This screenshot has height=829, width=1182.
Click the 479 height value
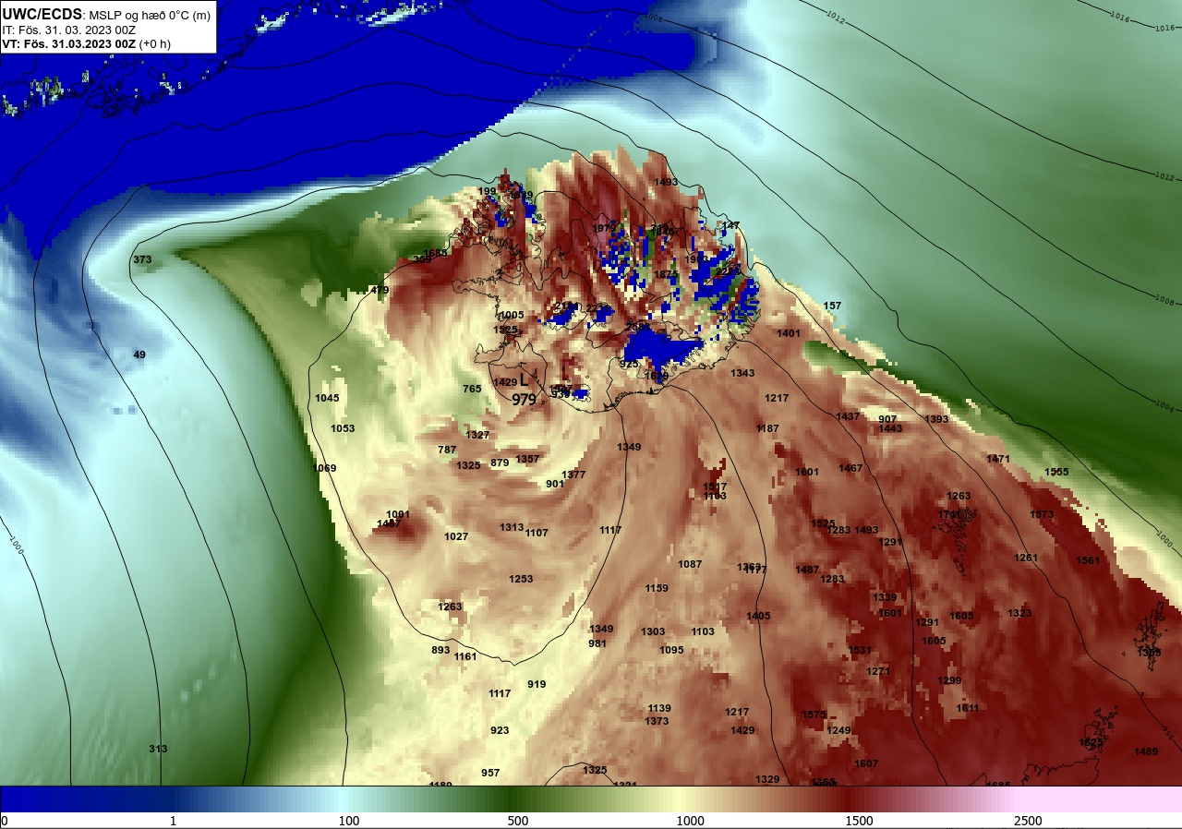(380, 290)
